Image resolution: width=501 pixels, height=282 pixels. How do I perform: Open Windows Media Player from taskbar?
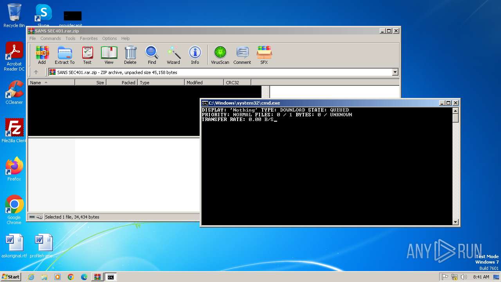coord(58,277)
